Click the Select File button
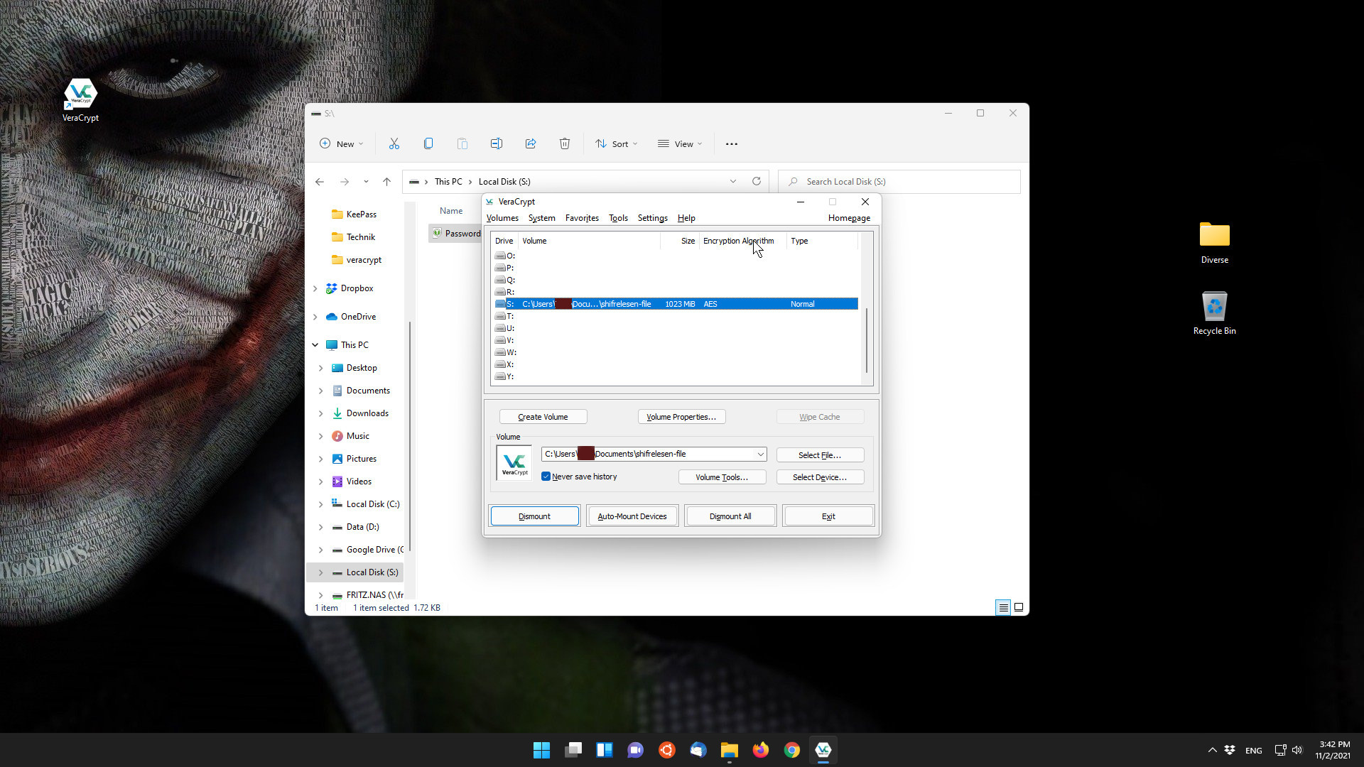This screenshot has height=767, width=1364. [820, 455]
